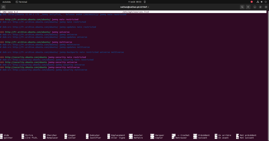Open the clock showing 11 août 00:53
The width and height of the screenshot is (269, 141).
pos(134,2)
